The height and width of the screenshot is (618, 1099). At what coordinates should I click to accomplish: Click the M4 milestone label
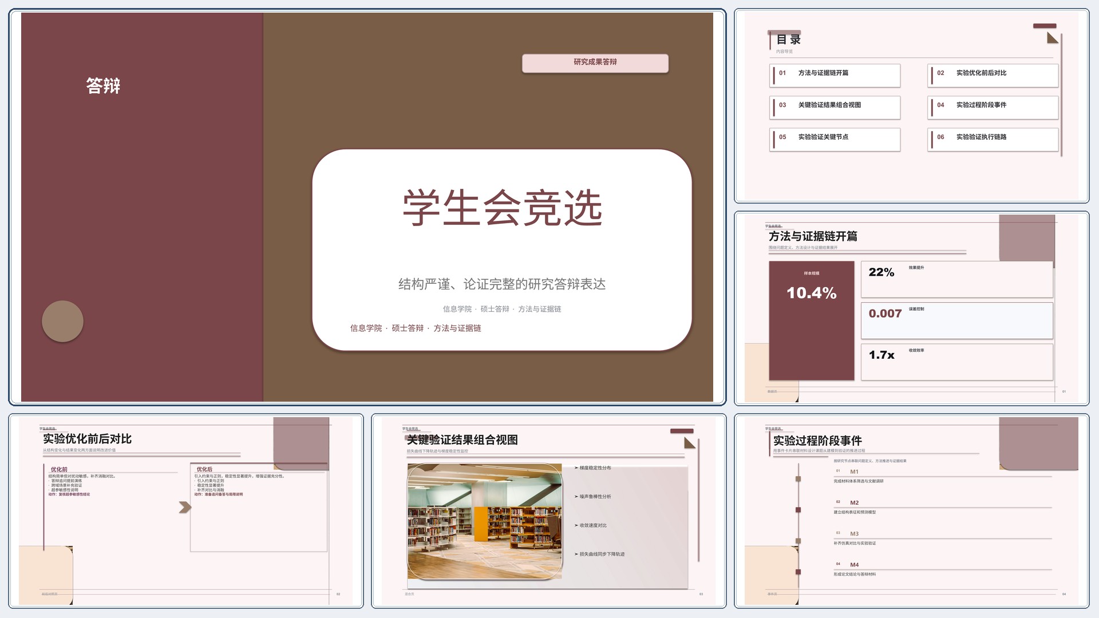[854, 564]
